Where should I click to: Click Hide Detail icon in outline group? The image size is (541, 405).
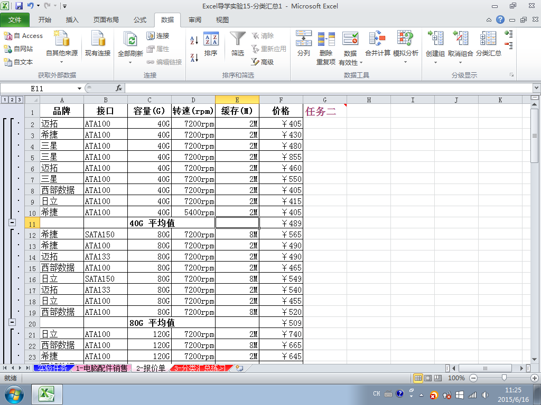(x=509, y=45)
